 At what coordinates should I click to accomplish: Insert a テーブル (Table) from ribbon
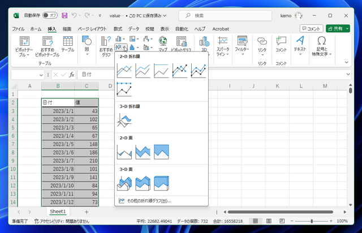pos(68,45)
